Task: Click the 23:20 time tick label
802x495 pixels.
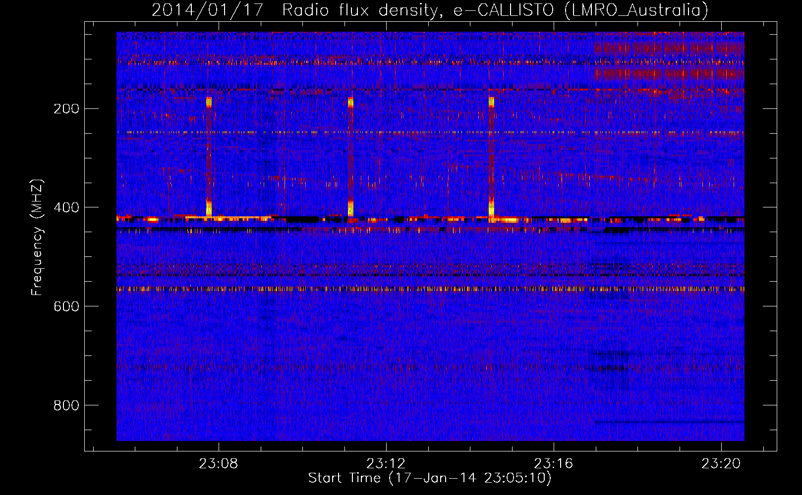Action: pyautogui.click(x=721, y=463)
